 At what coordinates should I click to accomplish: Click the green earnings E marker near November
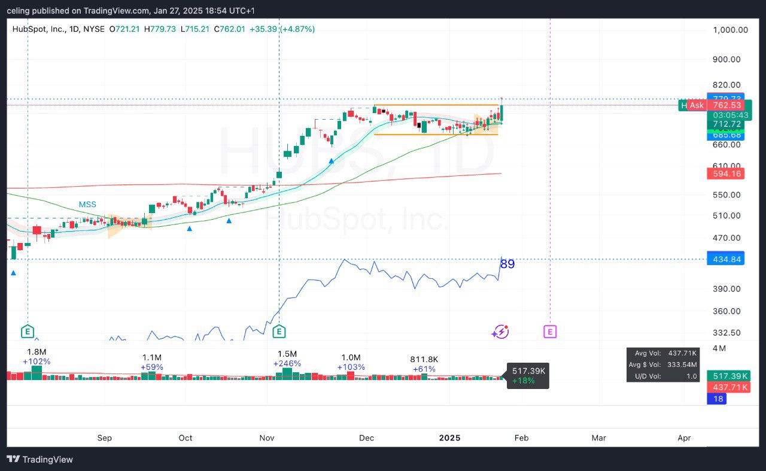(x=279, y=331)
